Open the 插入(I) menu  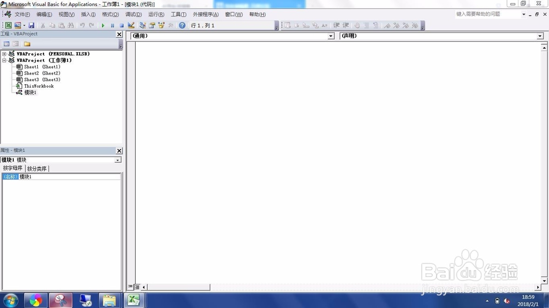88,14
